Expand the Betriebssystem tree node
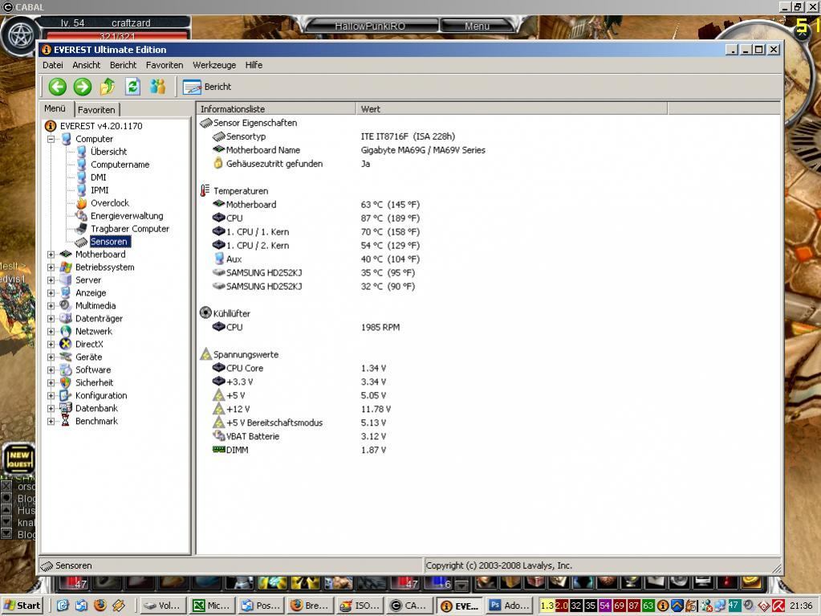The image size is (821, 616). pyautogui.click(x=51, y=267)
